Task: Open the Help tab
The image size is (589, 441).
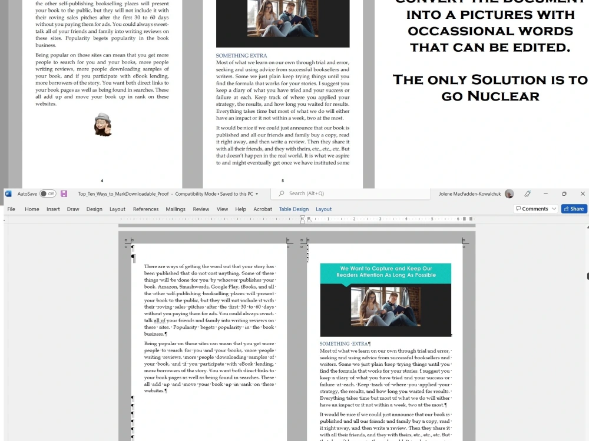Action: (240, 209)
